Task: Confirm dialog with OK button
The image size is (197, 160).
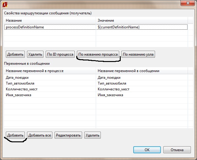Action: pyautogui.click(x=147, y=150)
